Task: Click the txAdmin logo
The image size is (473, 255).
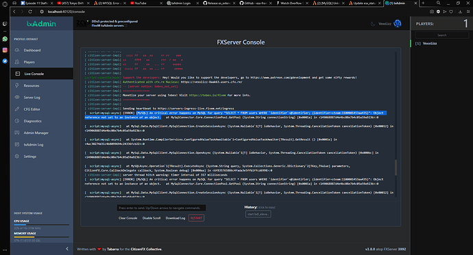Action: [x=41, y=24]
